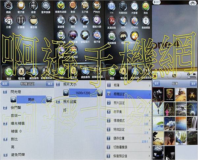The image size is (198, 160).
Task: Select the 照片設定 menu entry
Action: (128, 103)
